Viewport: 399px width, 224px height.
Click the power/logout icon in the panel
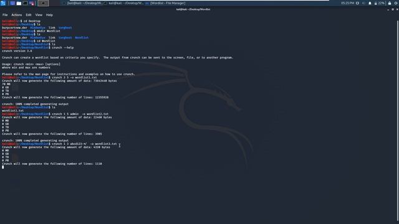pos(397,3)
